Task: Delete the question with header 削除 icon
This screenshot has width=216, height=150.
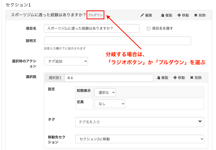Action: click(x=196, y=15)
